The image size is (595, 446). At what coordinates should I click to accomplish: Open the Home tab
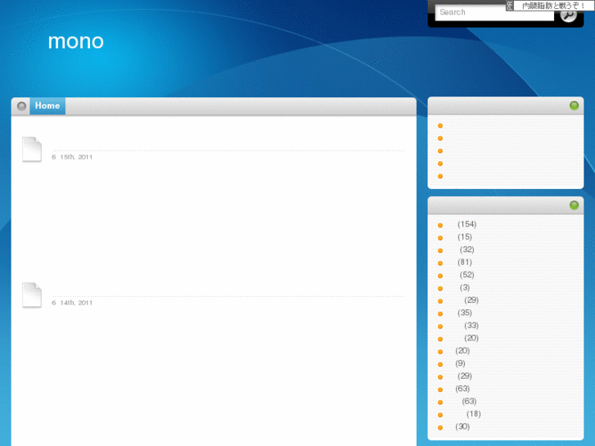[x=47, y=106]
